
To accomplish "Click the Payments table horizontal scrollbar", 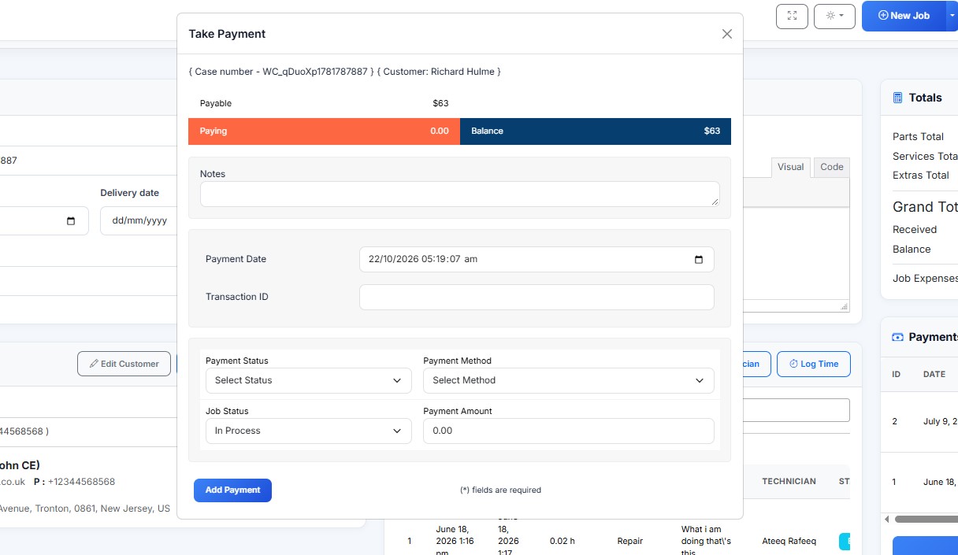I will (x=926, y=519).
